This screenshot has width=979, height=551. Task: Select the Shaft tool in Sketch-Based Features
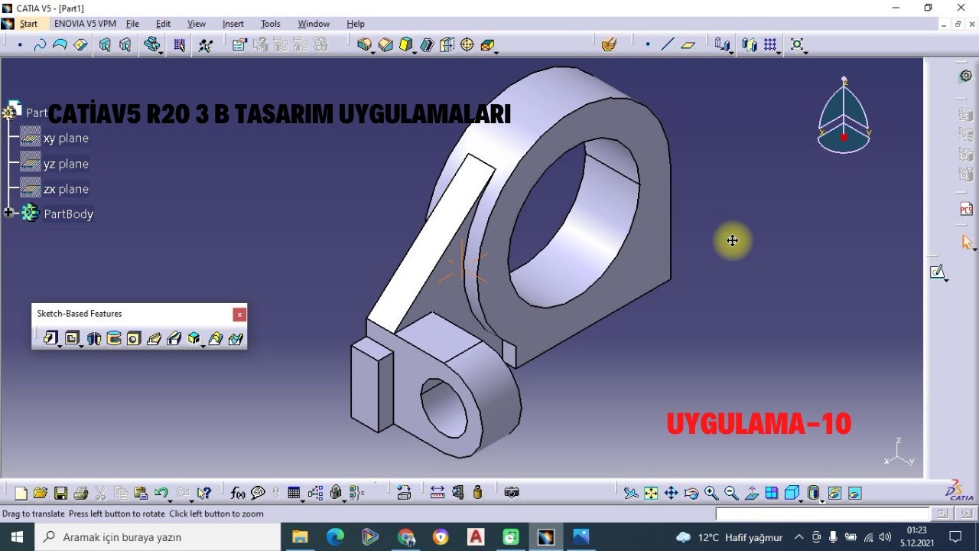(93, 338)
